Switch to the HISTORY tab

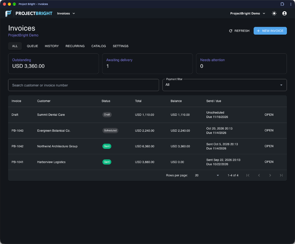tap(52, 46)
